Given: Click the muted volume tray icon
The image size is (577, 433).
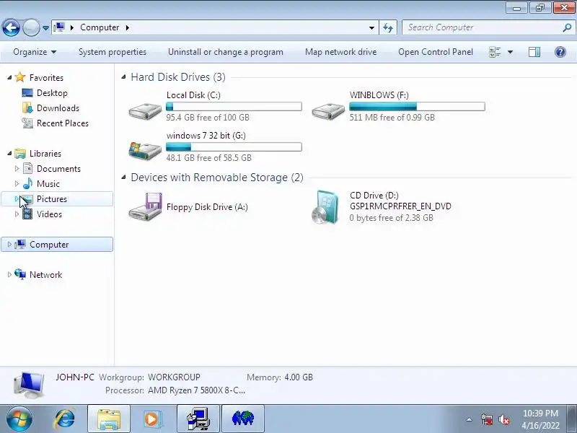Looking at the screenshot, I should 503,419.
